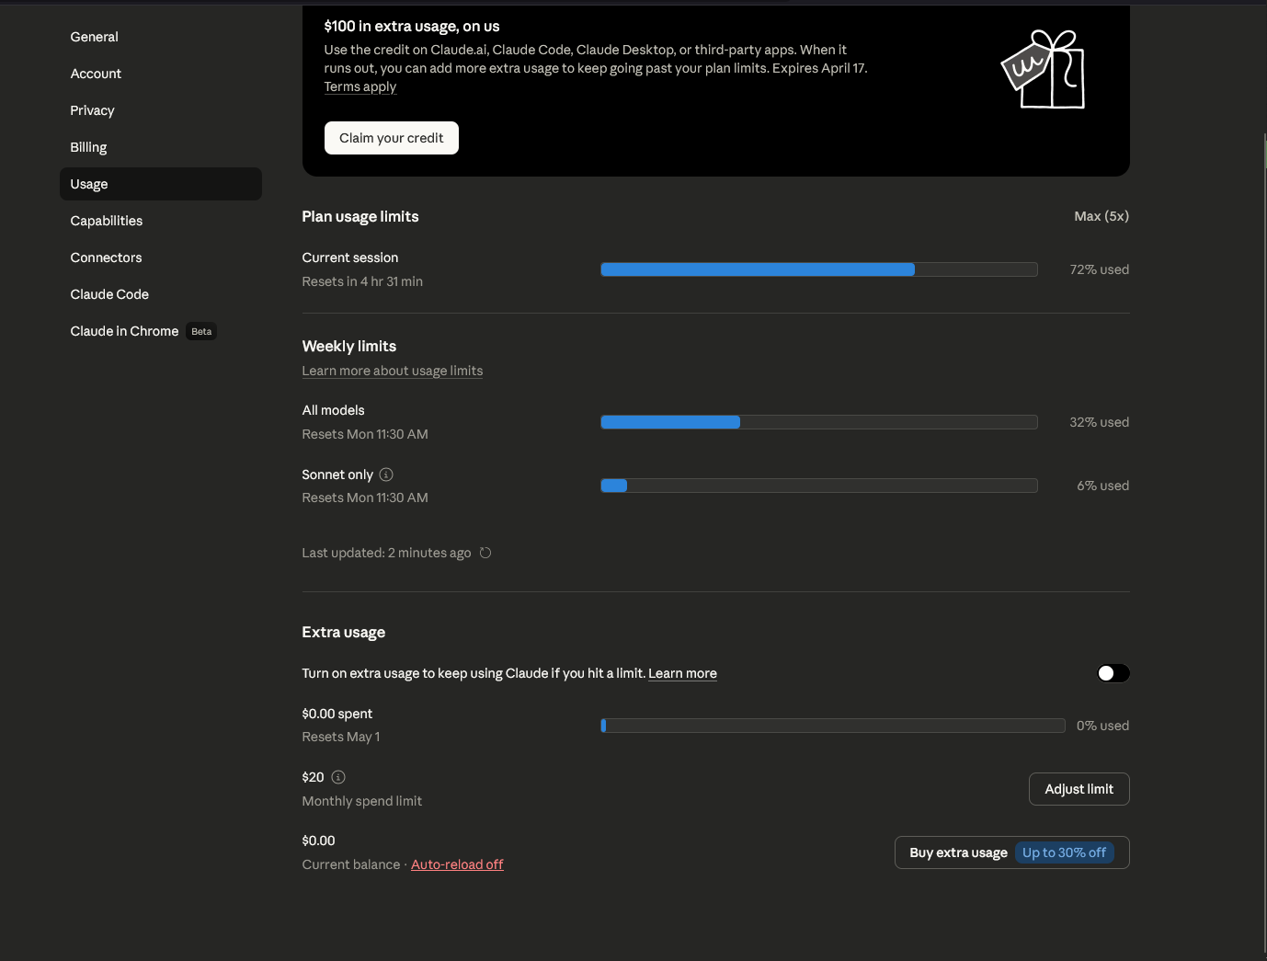The height and width of the screenshot is (961, 1267).
Task: Click the Sonnet only info icon
Action: pyautogui.click(x=386, y=475)
